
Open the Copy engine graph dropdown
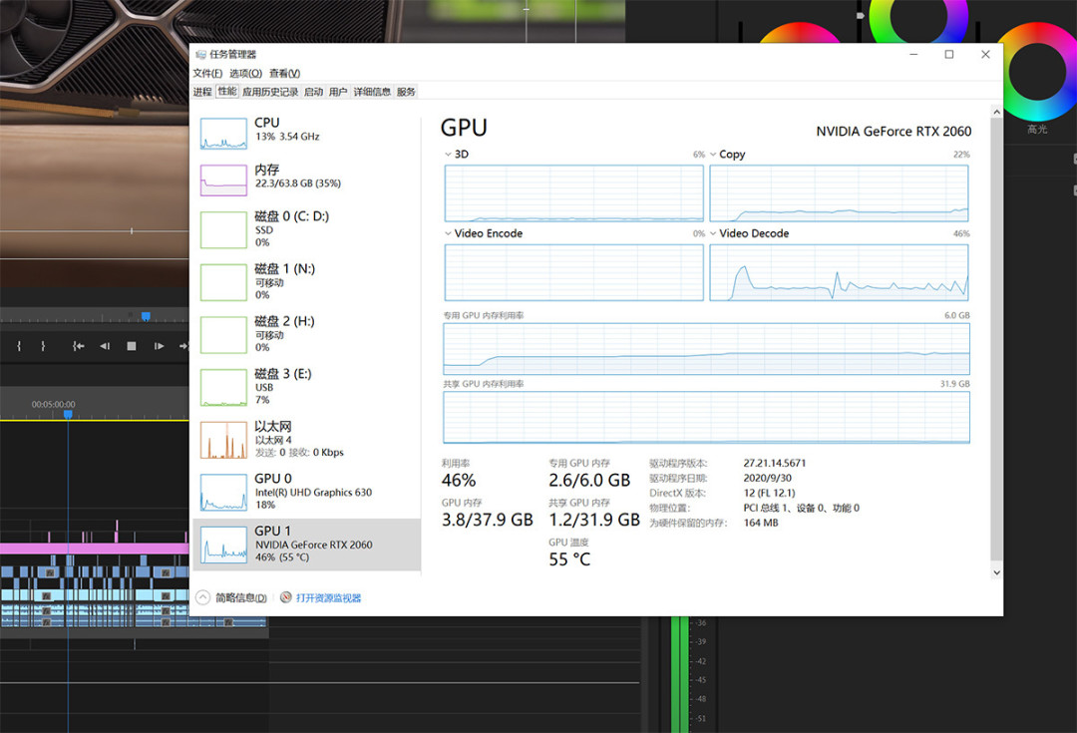[713, 155]
